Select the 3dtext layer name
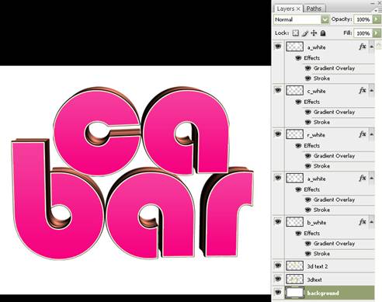The width and height of the screenshot is (382, 302). click(314, 279)
